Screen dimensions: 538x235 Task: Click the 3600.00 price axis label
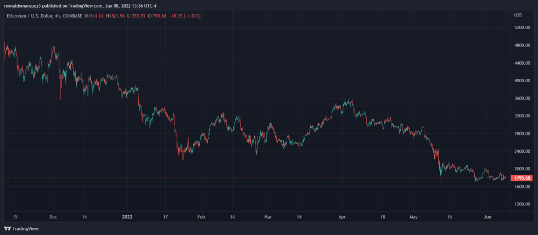pos(522,98)
